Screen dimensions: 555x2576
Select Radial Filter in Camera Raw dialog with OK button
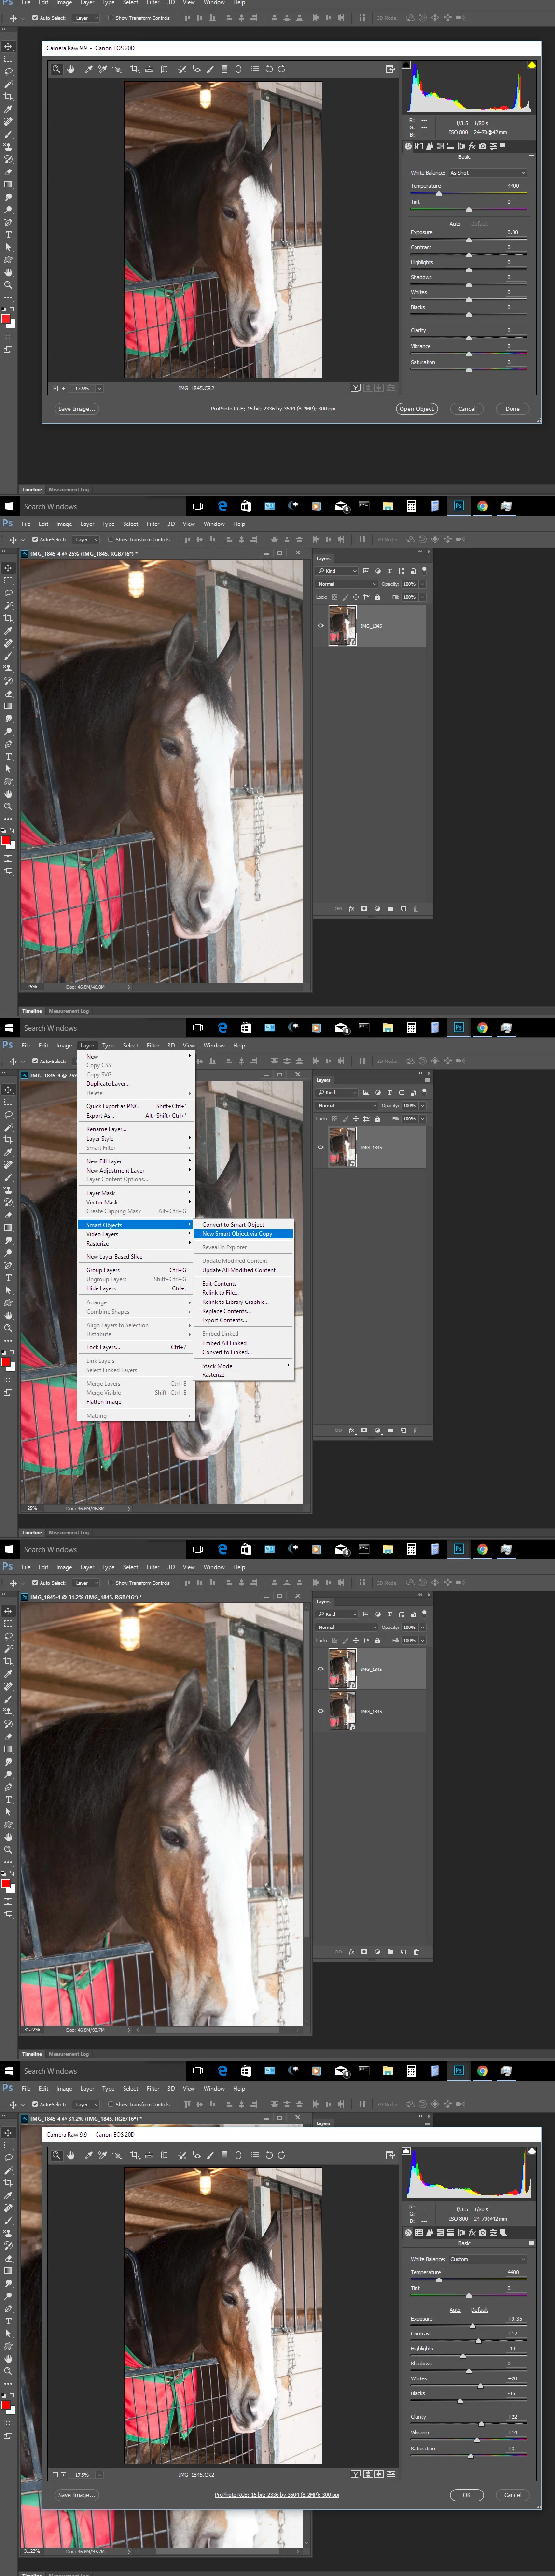tap(238, 2155)
